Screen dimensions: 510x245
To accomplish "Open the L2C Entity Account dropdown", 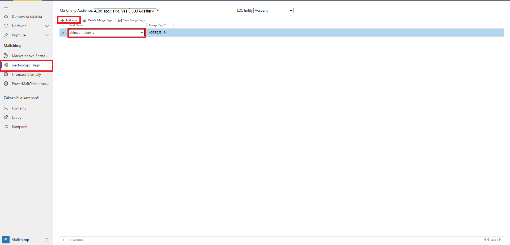I will 273,11.
